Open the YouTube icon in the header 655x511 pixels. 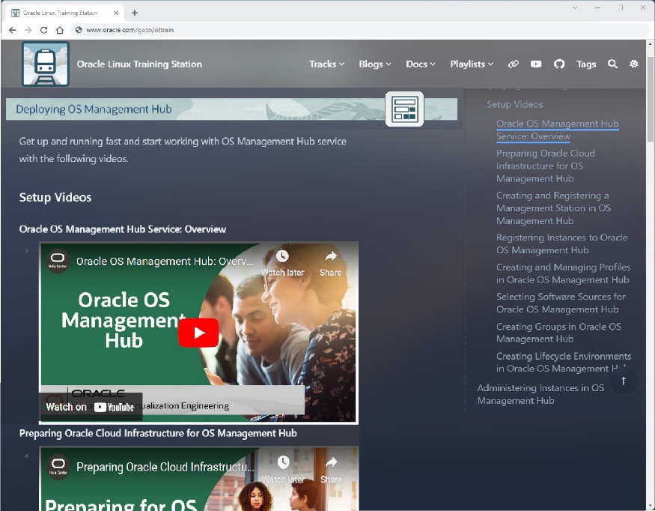tap(536, 64)
